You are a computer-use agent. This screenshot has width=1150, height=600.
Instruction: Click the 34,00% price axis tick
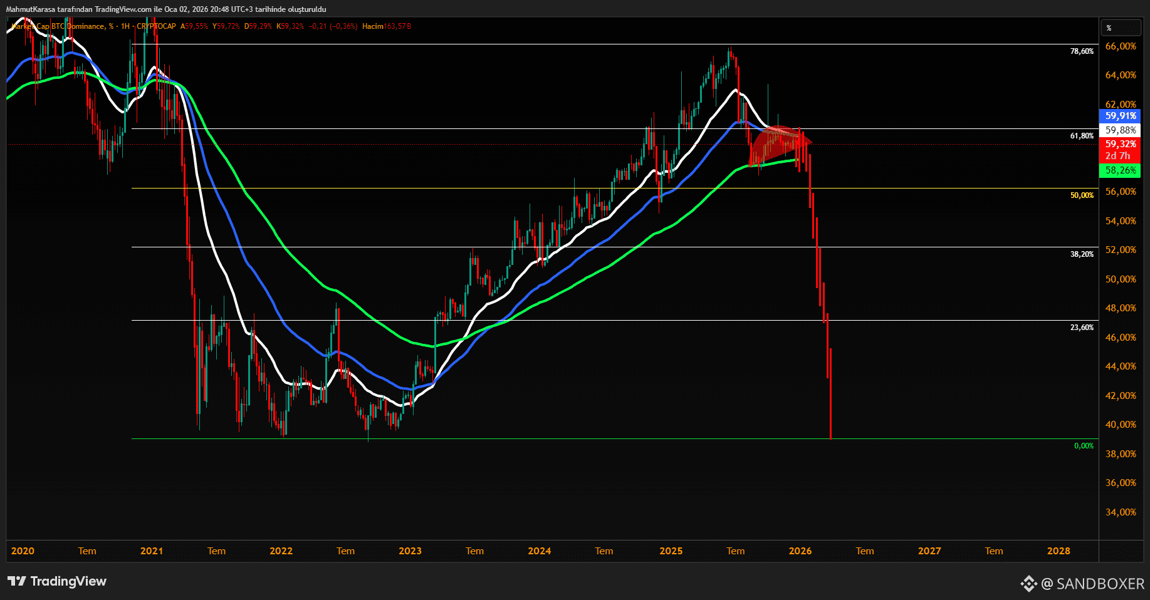[1121, 512]
